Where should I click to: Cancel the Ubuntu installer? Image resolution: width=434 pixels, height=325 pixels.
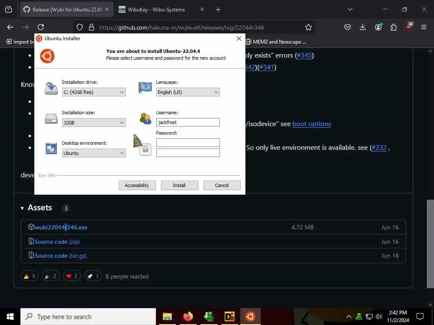[222, 185]
